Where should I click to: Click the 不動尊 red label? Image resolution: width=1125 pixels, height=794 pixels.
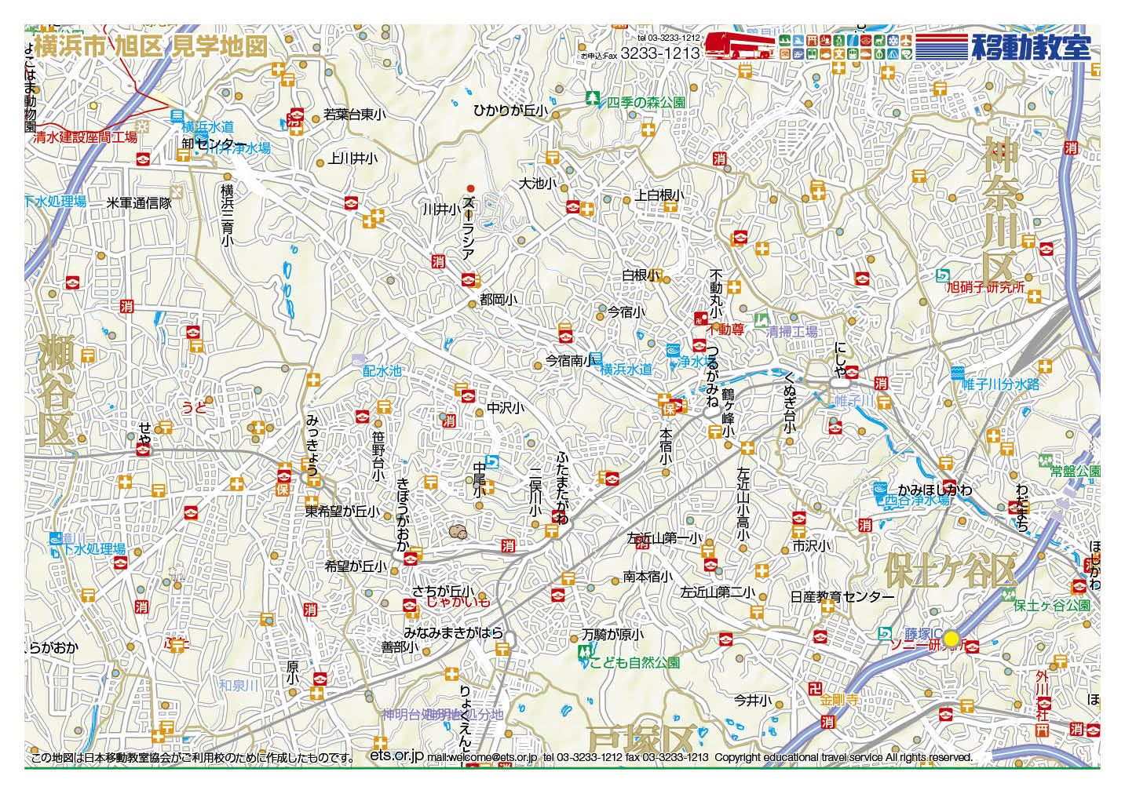tap(725, 330)
